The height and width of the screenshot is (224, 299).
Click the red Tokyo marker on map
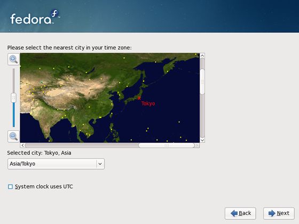coord(139,98)
